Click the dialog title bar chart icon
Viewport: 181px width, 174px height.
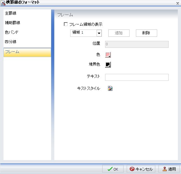tap(3, 3)
